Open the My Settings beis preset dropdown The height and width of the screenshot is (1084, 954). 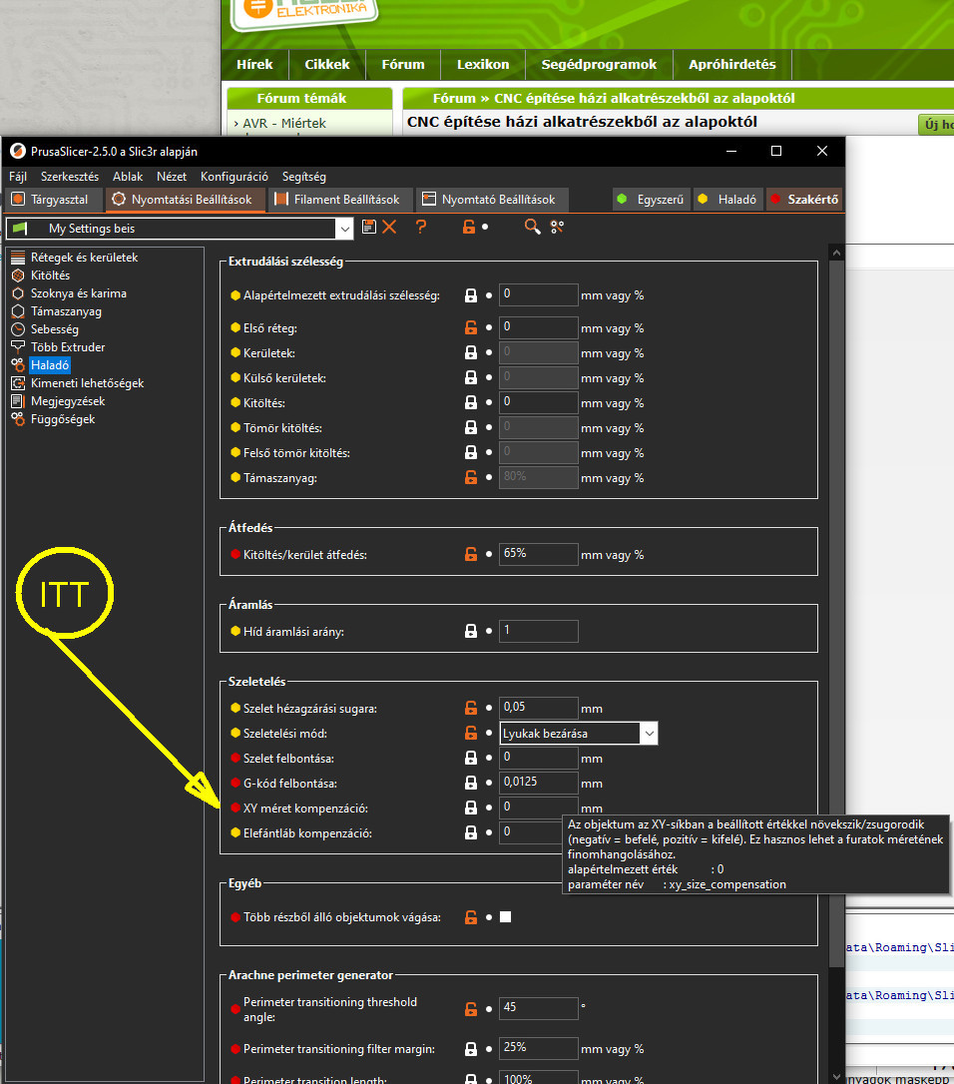click(344, 229)
